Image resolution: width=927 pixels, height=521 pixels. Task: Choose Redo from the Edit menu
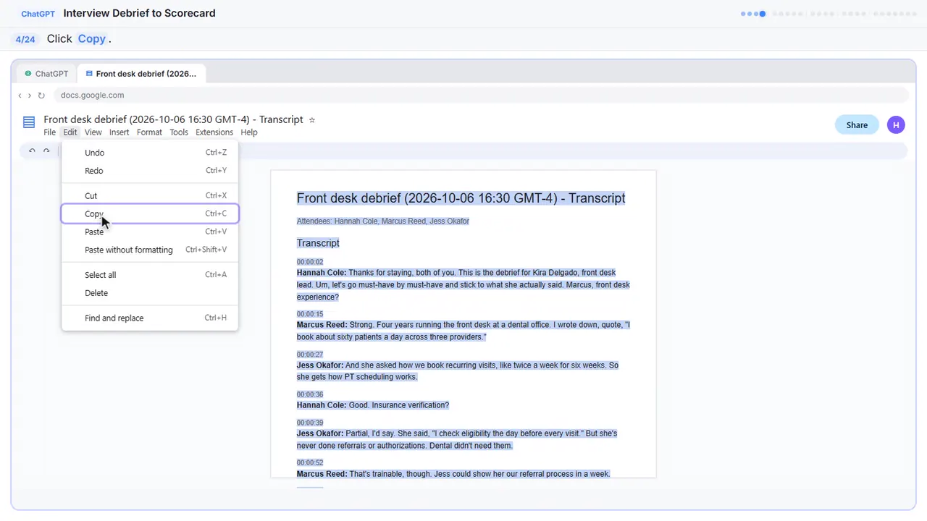(x=150, y=171)
